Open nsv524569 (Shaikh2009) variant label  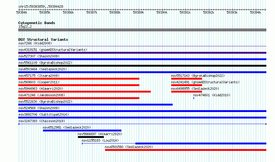pos(39,108)
